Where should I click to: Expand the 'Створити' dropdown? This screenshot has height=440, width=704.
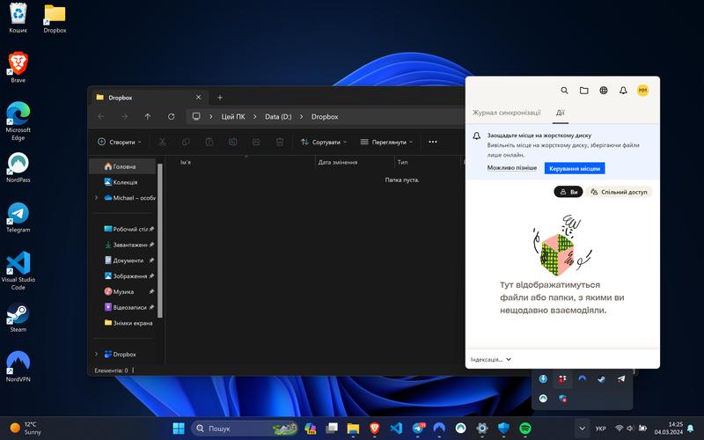(121, 142)
